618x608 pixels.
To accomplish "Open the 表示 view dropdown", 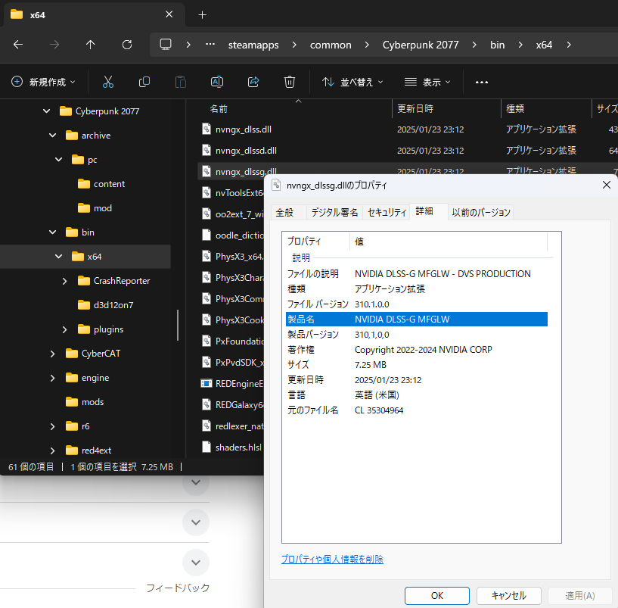I will coord(427,82).
